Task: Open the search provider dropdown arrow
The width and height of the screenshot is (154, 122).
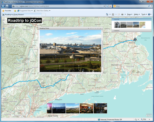Action: coord(152,6)
